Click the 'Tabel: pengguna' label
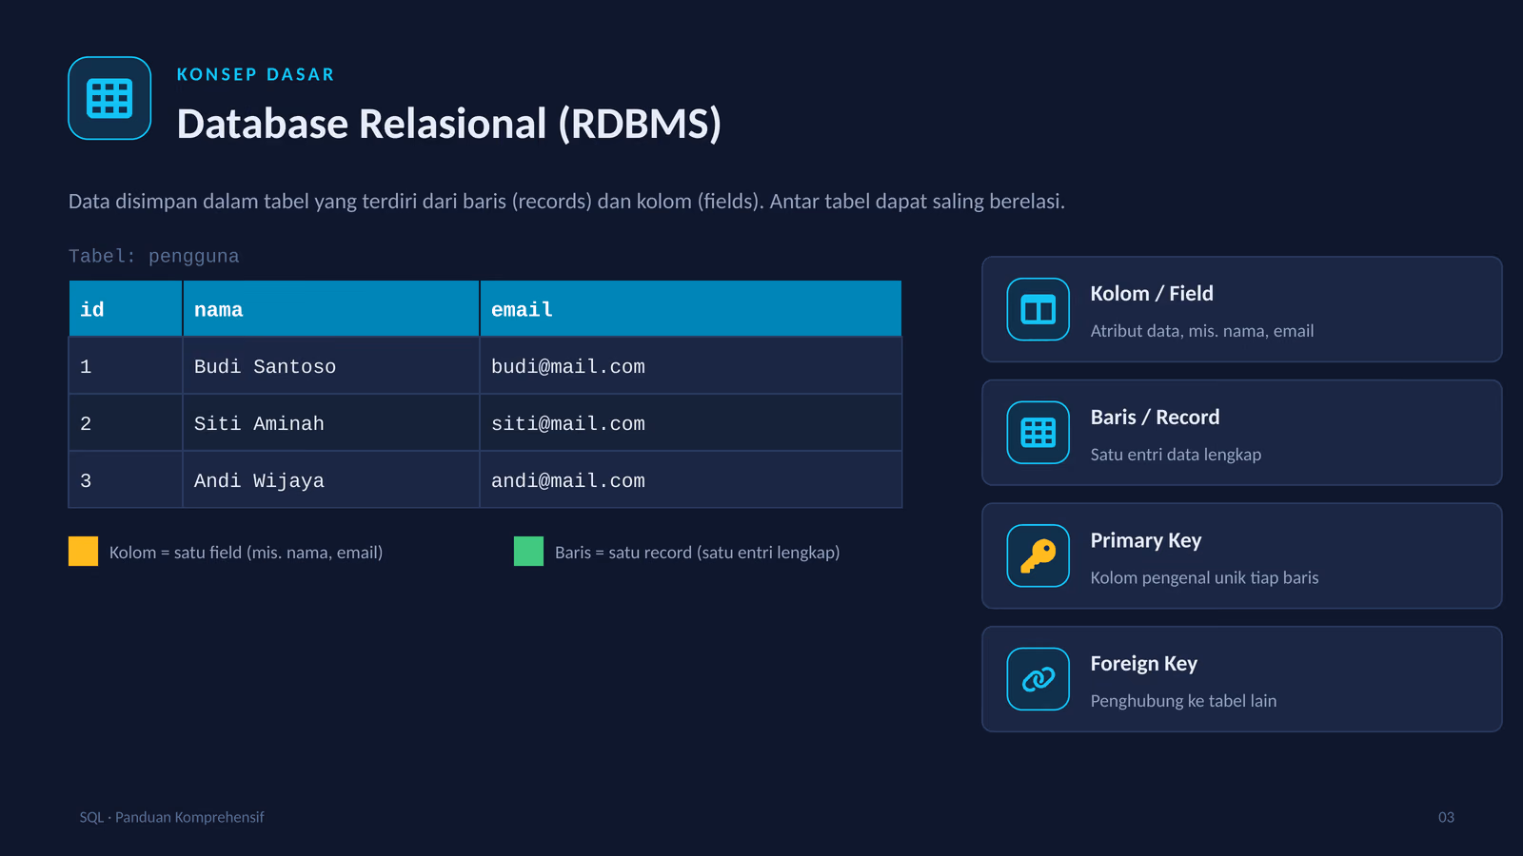Screen dimensions: 1523x856 pos(154,256)
